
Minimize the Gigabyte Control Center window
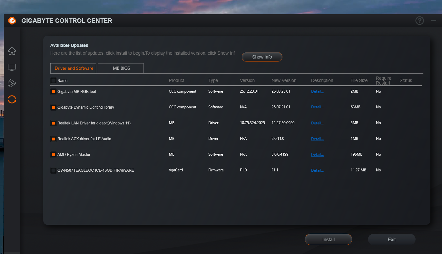point(434,21)
